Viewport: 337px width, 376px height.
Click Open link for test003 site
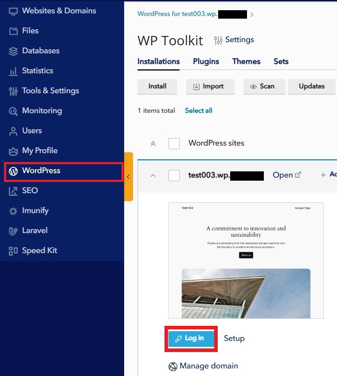pos(287,175)
